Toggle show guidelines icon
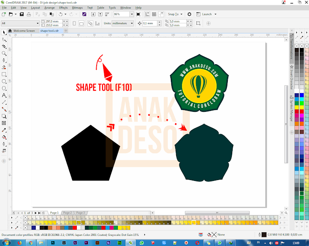The image size is (309, 246). (162, 14)
